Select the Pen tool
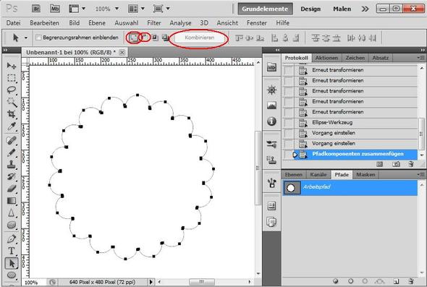This screenshot has width=427, height=287. 11,239
